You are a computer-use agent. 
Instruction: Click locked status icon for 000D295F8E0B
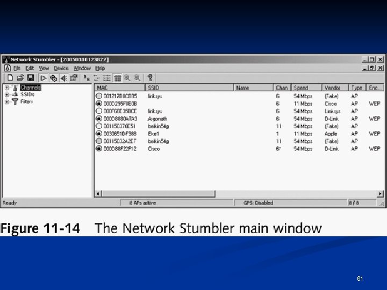99,103
